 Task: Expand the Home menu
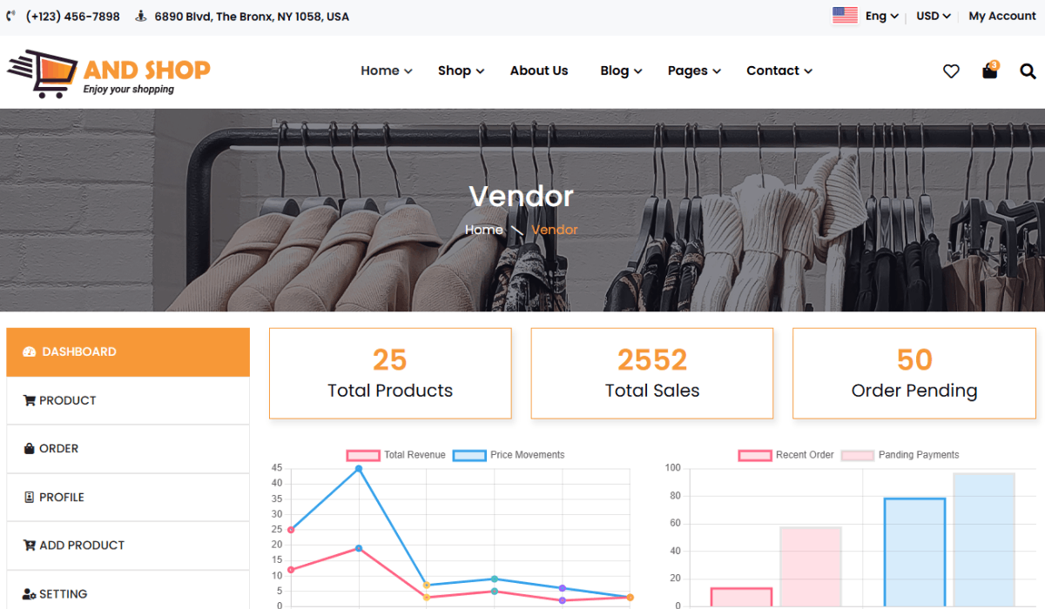tap(387, 71)
